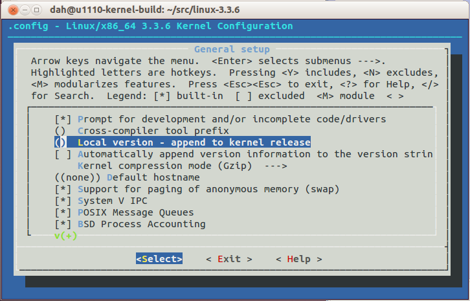This screenshot has width=470, height=301.
Task: Minimize the kernel-build terminal window
Action: (x=23, y=10)
